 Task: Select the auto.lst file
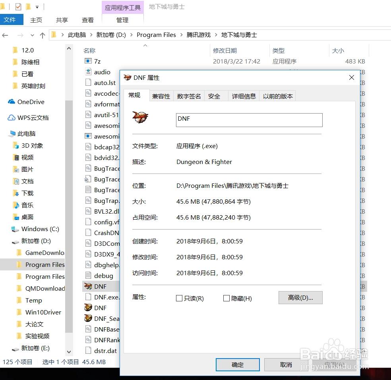click(101, 83)
